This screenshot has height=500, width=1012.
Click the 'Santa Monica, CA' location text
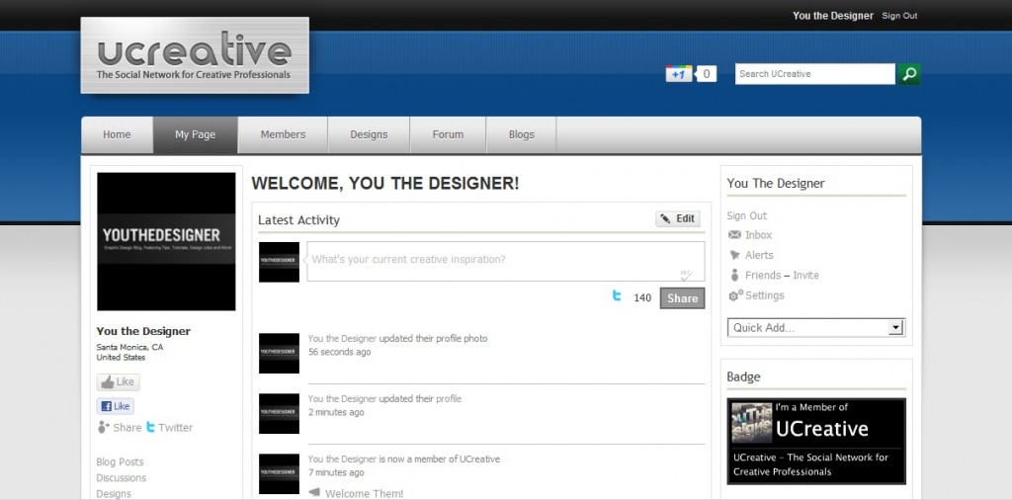[x=129, y=347]
